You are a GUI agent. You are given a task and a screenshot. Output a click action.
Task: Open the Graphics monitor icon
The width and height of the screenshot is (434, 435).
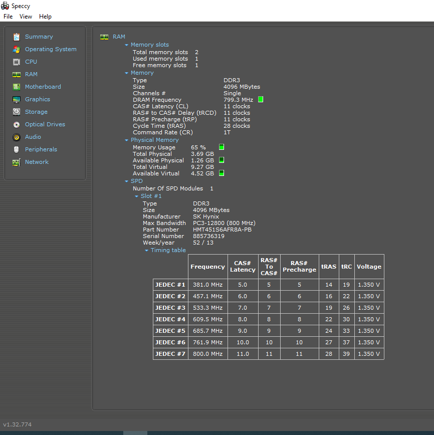(17, 99)
